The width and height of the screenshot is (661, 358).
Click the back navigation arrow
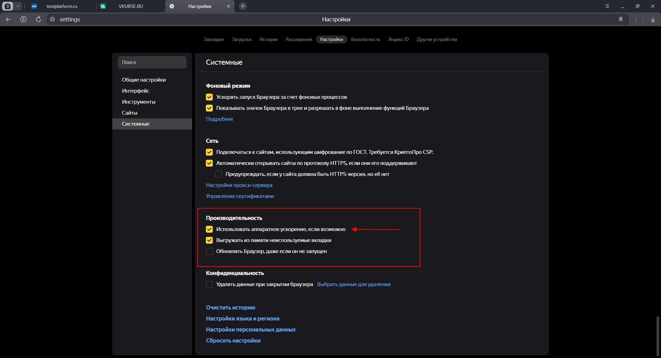coord(8,19)
